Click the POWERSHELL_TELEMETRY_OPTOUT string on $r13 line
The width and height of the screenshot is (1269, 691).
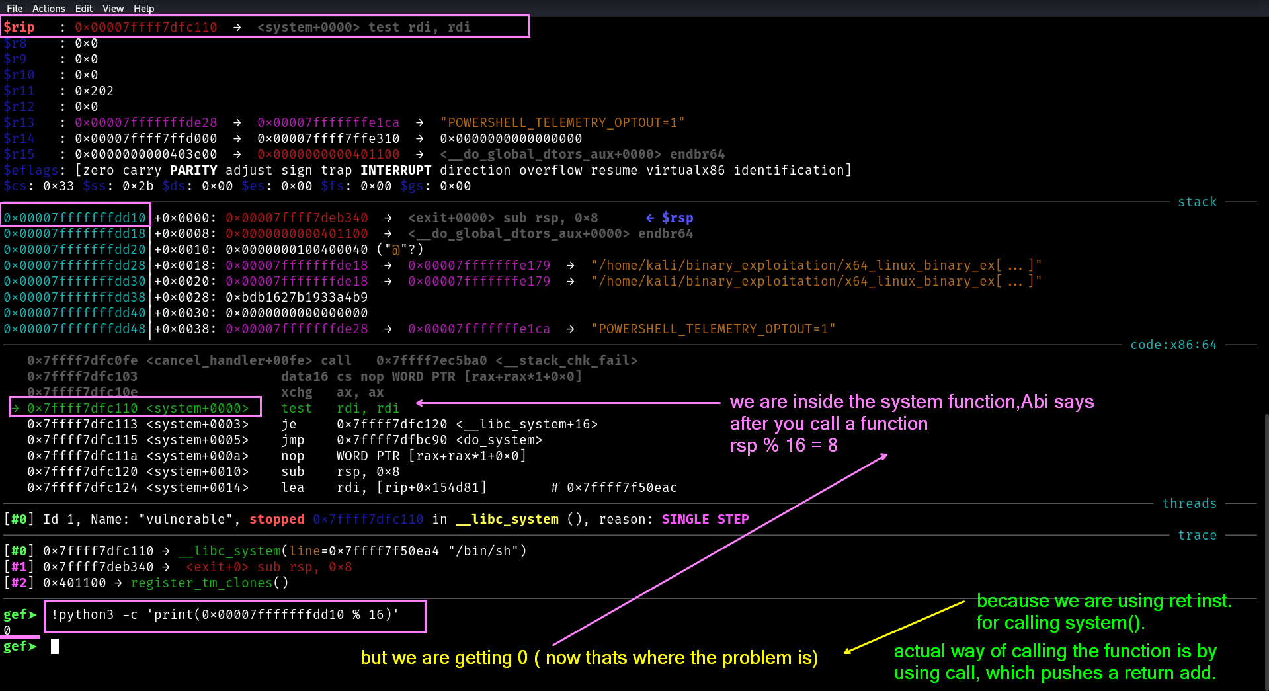[562, 122]
